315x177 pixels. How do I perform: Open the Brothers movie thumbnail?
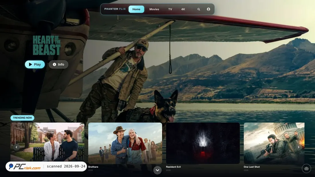[x=125, y=143]
